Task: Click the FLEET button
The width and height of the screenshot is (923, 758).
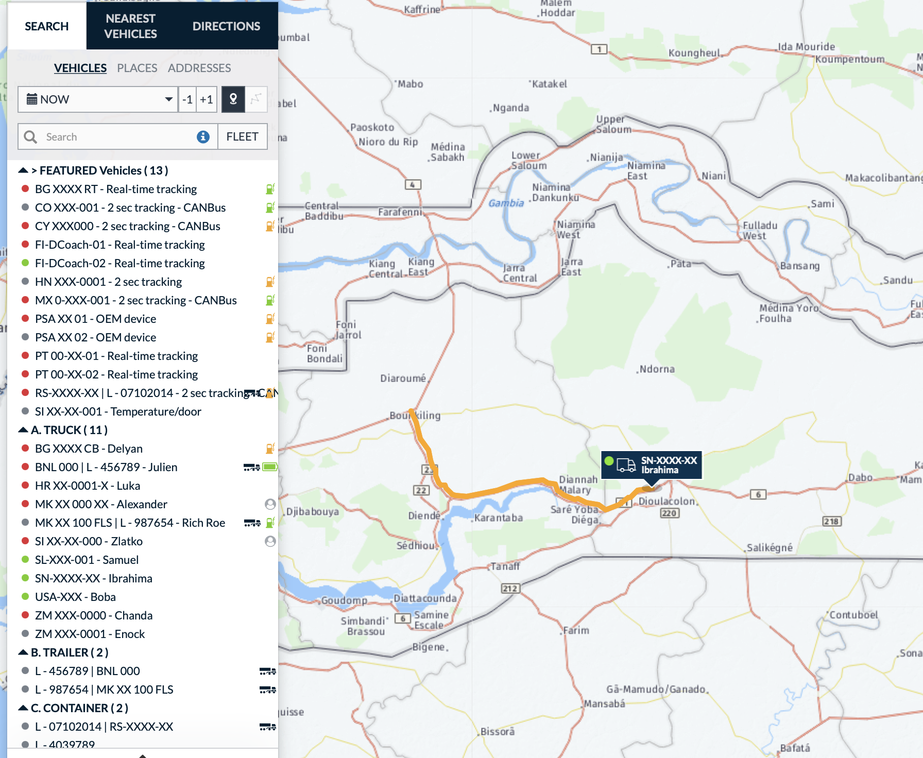Action: tap(243, 136)
